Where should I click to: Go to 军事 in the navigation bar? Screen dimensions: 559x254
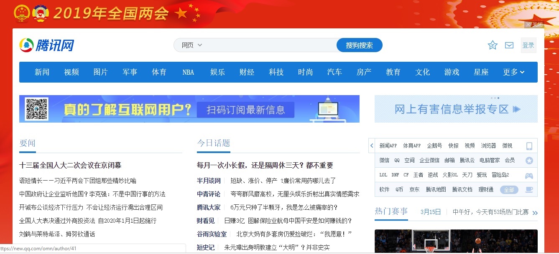pyautogui.click(x=130, y=72)
